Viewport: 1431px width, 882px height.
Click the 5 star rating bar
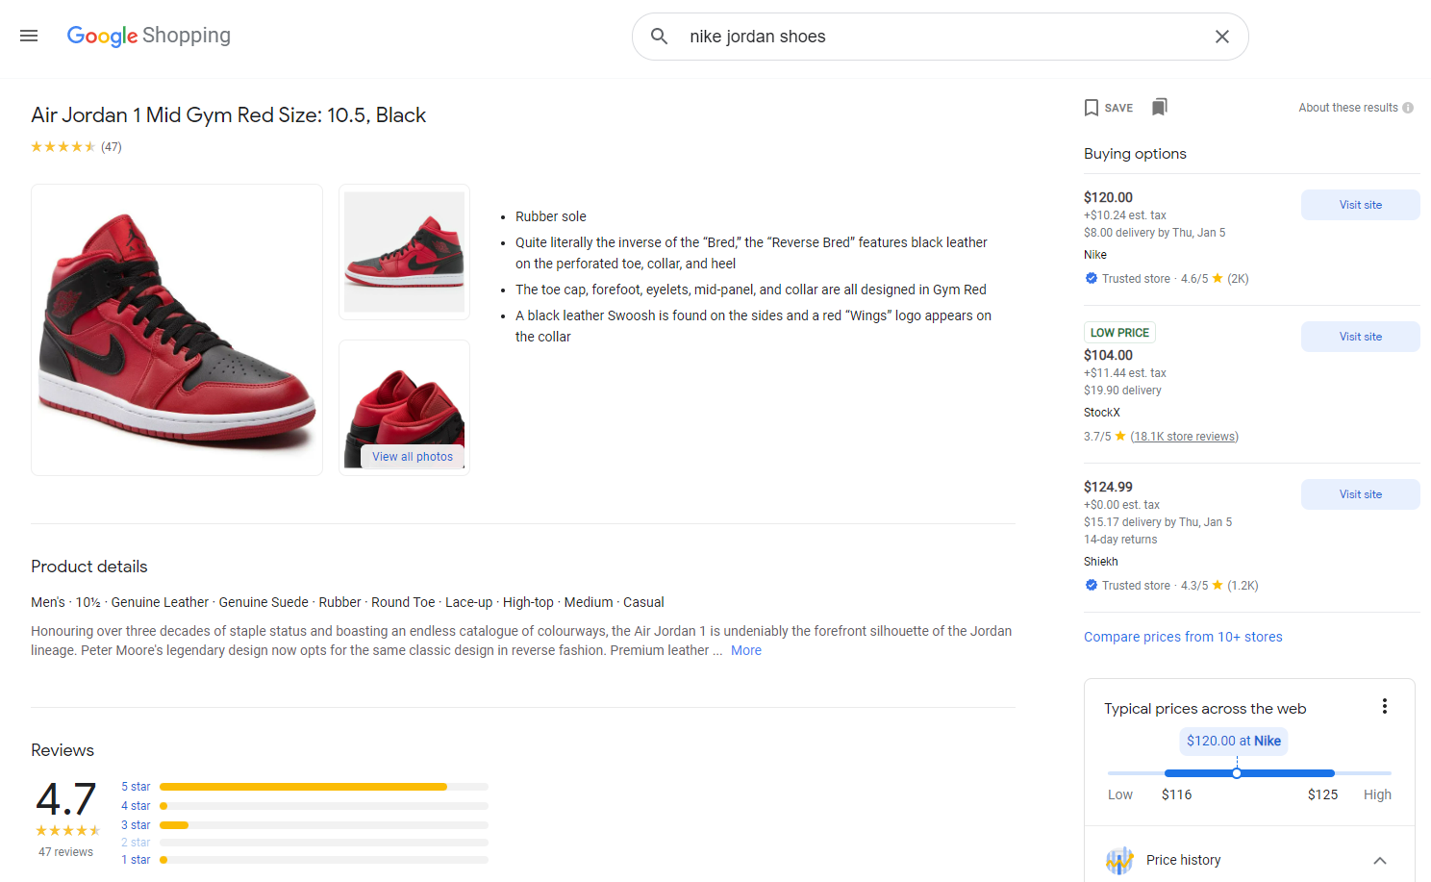tap(324, 787)
